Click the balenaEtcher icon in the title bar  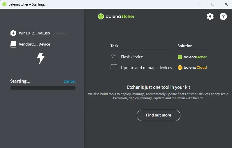coord(4,4)
